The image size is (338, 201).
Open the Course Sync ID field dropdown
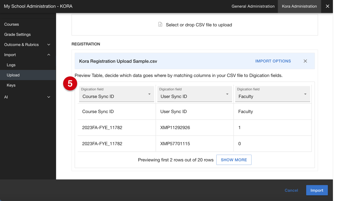[x=117, y=94]
